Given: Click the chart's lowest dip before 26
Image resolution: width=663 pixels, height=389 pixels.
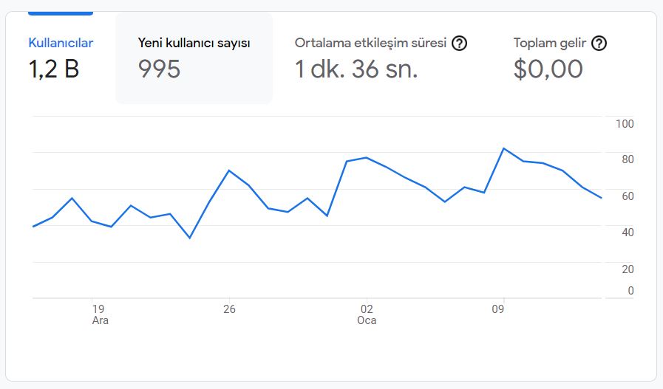Looking at the screenshot, I should tap(190, 238).
